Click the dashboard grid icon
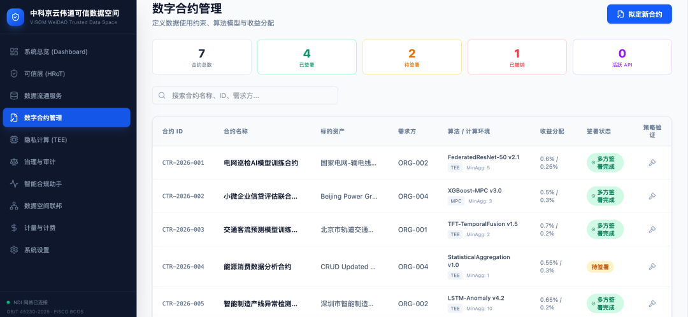The width and height of the screenshot is (688, 317). tap(14, 52)
